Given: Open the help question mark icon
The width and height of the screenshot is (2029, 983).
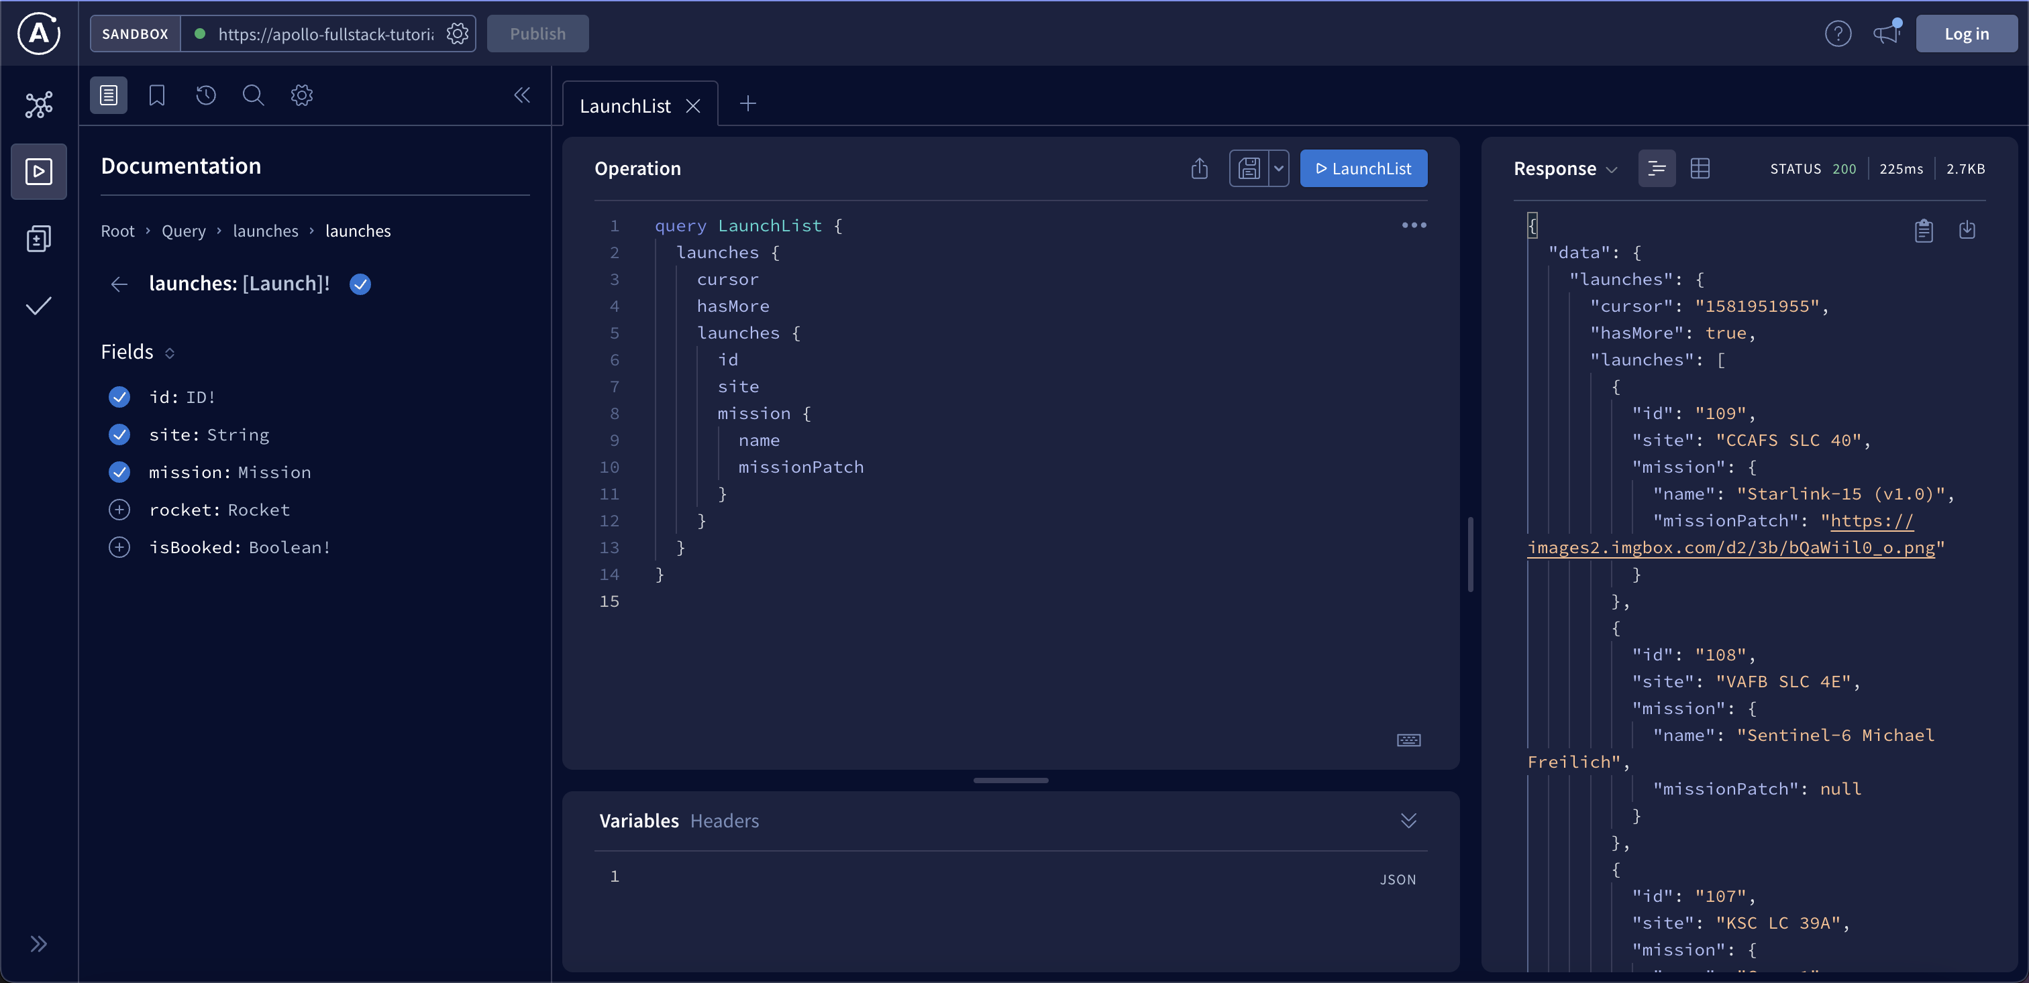Looking at the screenshot, I should [1838, 34].
